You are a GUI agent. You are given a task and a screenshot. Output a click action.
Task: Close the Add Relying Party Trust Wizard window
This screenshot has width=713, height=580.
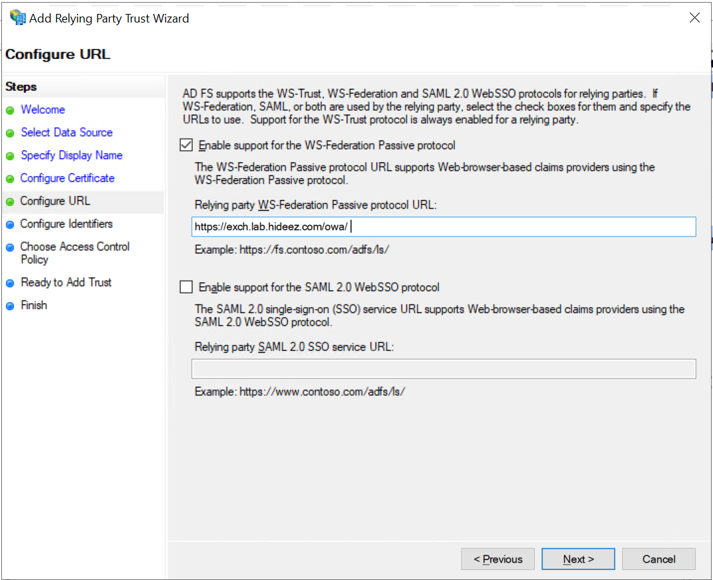pyautogui.click(x=694, y=18)
